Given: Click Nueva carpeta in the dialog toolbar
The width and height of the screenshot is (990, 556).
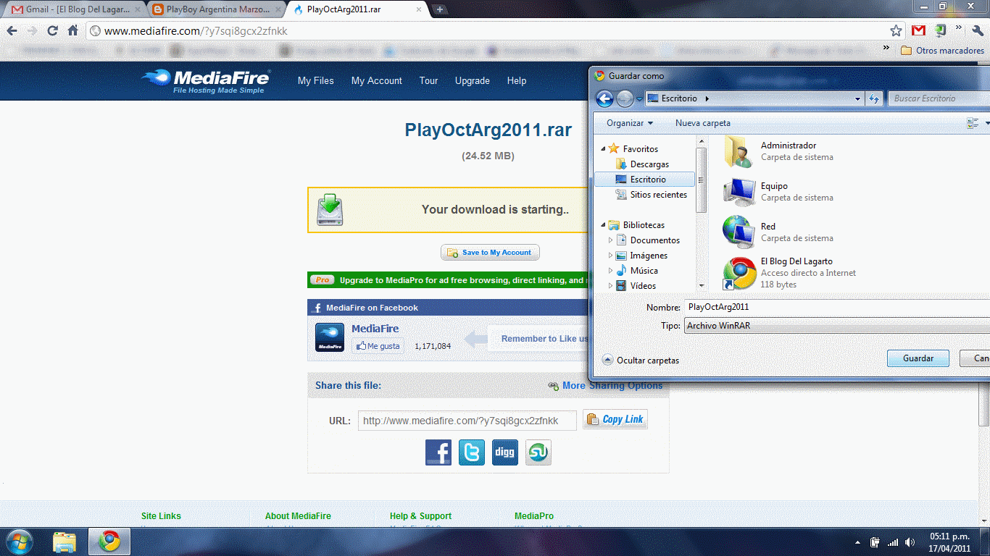Looking at the screenshot, I should coord(703,123).
